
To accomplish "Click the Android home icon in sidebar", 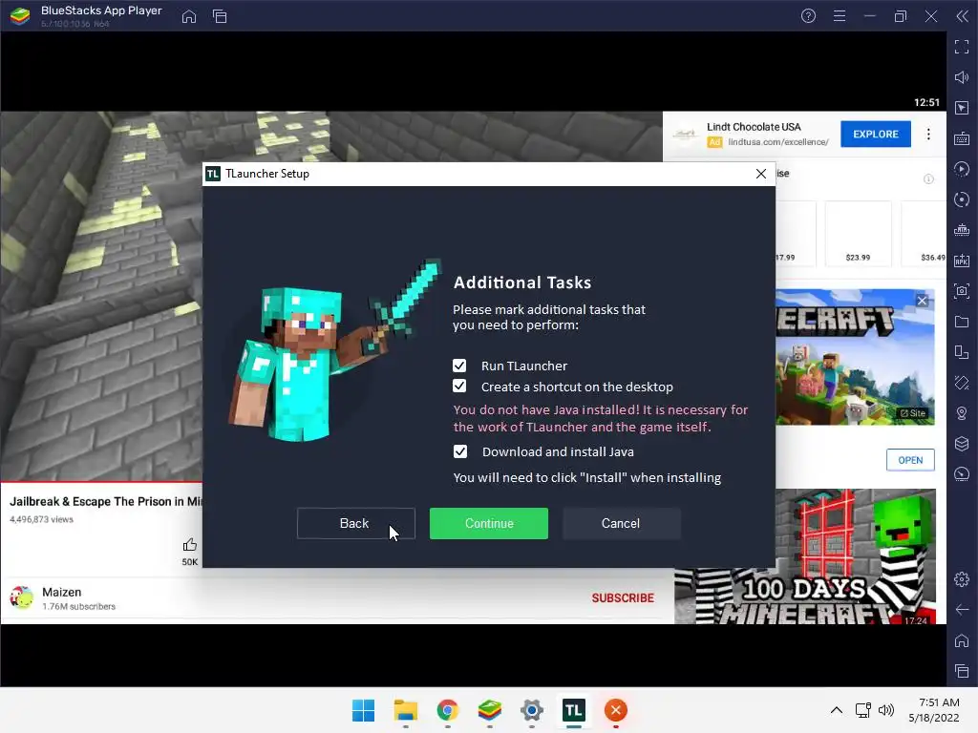I will [x=961, y=640].
